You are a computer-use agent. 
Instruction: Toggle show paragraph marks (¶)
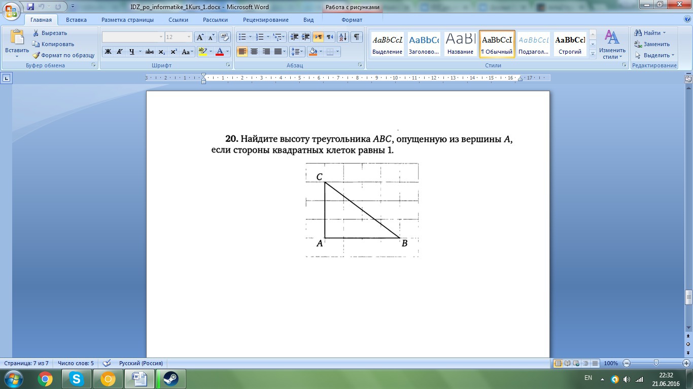(x=357, y=37)
